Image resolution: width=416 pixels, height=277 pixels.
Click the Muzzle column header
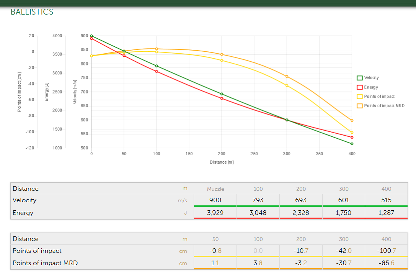pyautogui.click(x=215, y=189)
